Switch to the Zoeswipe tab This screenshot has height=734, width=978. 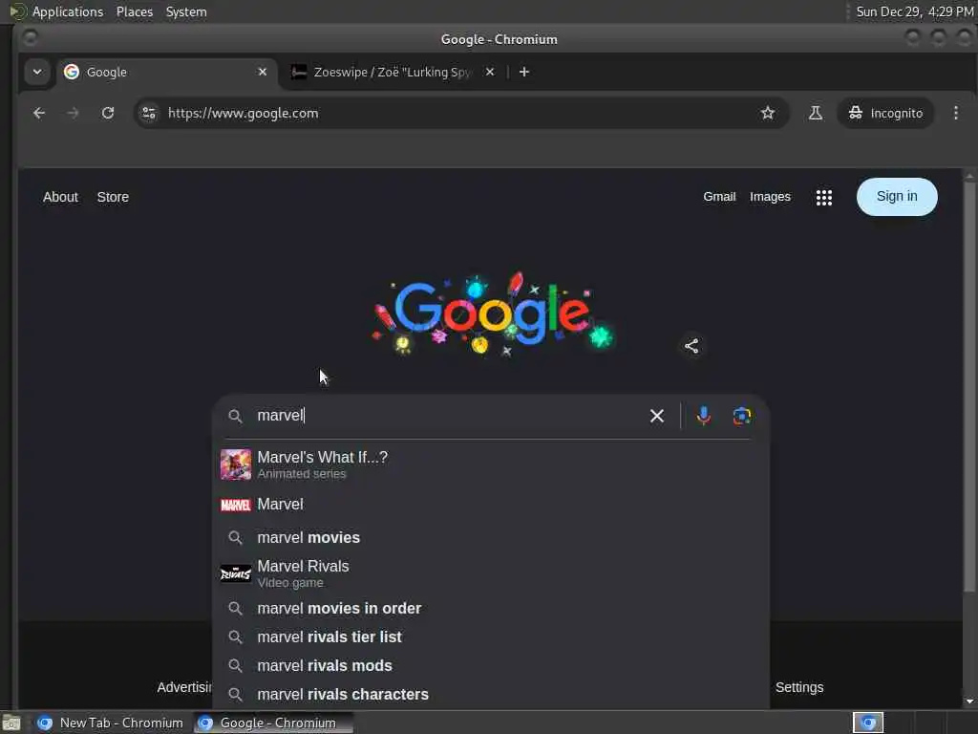click(393, 72)
